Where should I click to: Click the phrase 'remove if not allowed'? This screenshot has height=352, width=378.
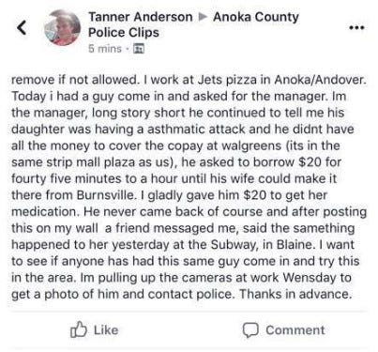coord(75,80)
